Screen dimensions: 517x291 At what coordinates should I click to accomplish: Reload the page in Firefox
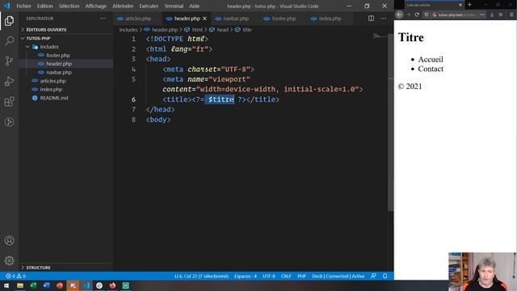(417, 15)
